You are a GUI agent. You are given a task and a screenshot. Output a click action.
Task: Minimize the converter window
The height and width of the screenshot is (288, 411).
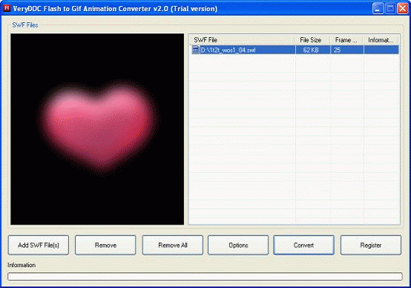(377, 8)
